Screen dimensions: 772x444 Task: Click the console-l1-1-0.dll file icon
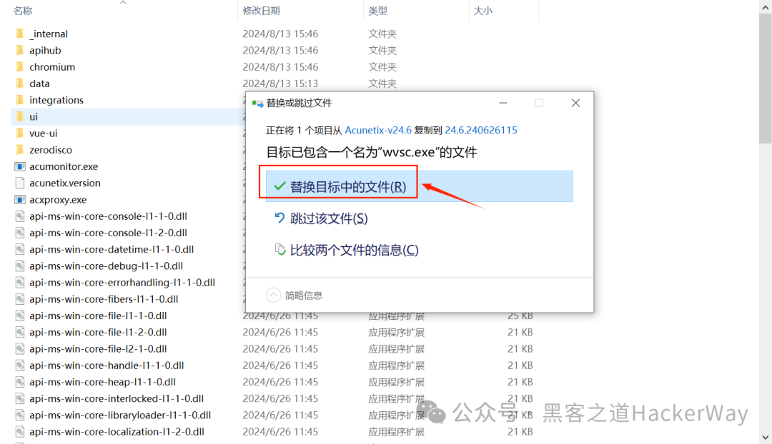[x=20, y=216]
